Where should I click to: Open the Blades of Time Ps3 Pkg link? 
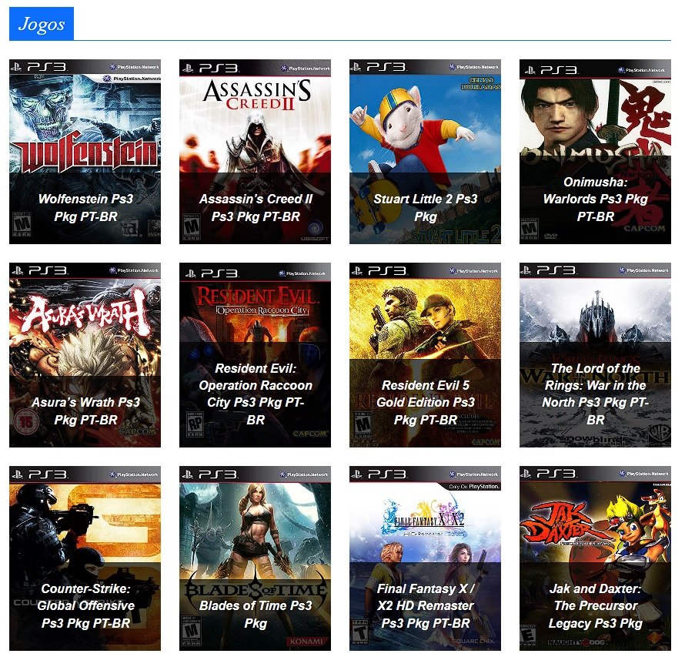255,614
